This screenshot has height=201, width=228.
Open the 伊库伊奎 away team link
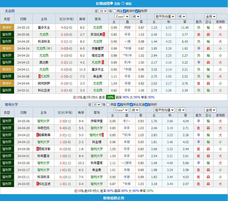pos(97,121)
